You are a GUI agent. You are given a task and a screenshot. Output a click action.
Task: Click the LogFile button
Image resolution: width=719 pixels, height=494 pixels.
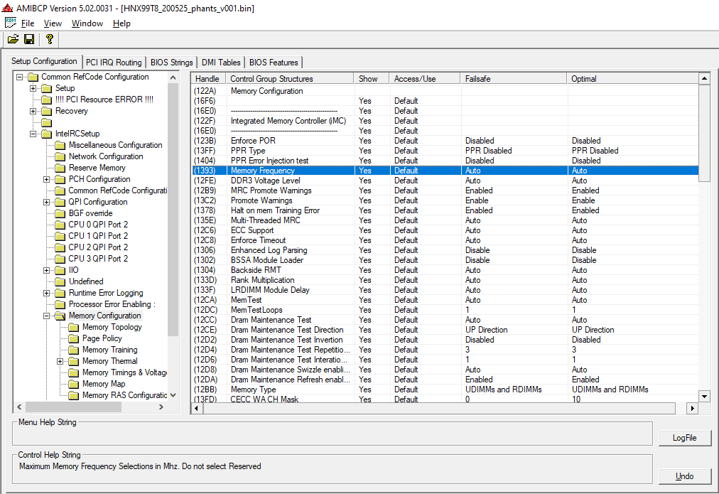[685, 438]
